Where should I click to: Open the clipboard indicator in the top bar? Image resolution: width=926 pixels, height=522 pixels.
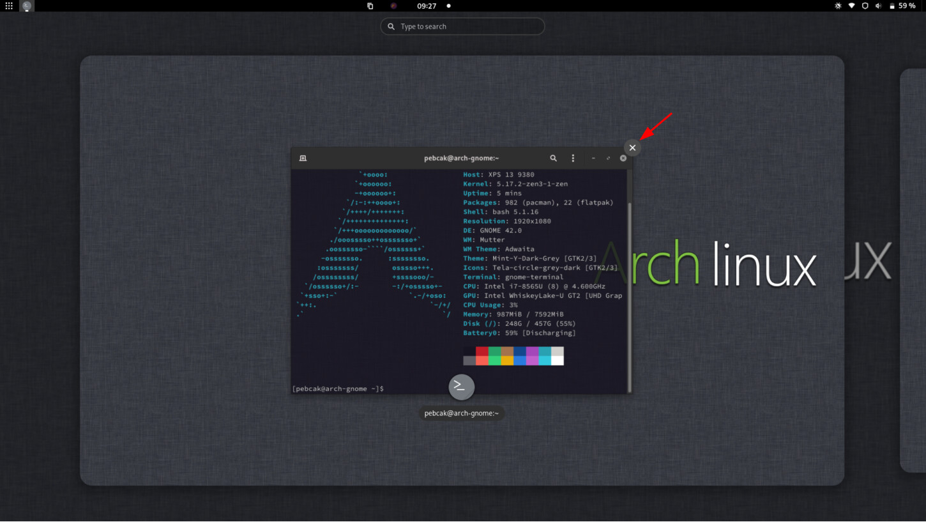(370, 6)
